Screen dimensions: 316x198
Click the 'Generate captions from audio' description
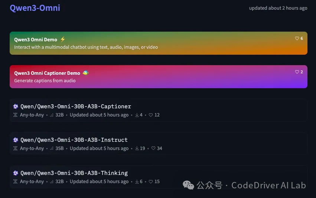[x=45, y=81]
